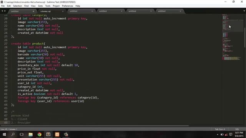Open Google Chrome from taskbar
The image size is (246, 138).
(39, 135)
